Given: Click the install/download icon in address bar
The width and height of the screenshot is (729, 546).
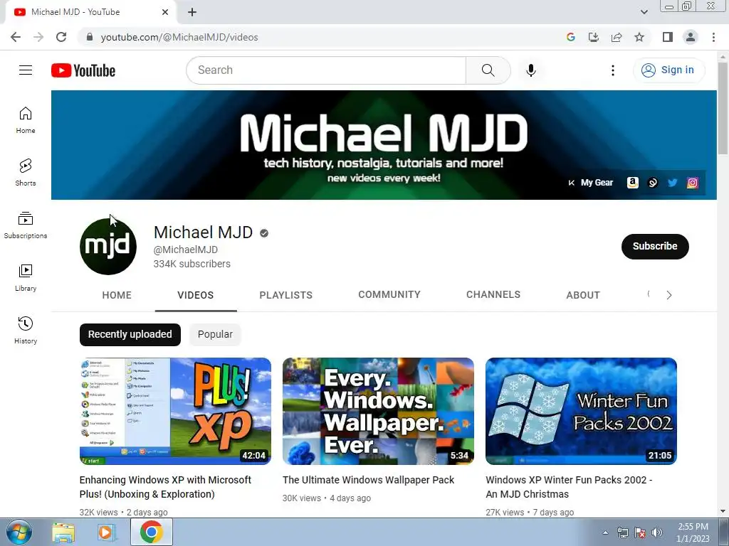Looking at the screenshot, I should [594, 37].
